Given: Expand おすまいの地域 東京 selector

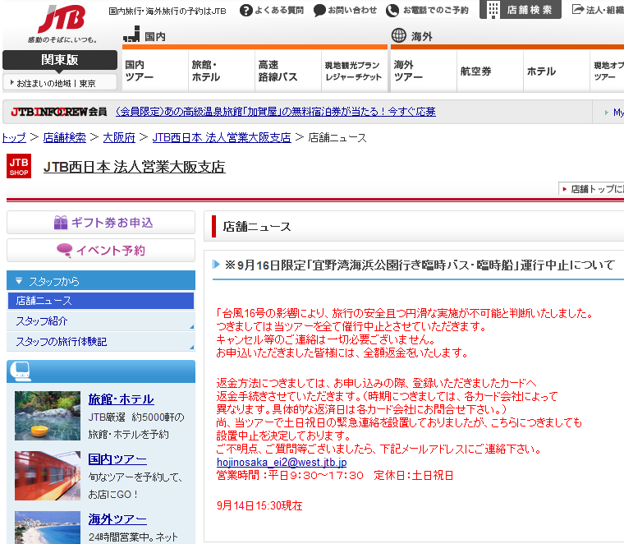Looking at the screenshot, I should click(60, 83).
